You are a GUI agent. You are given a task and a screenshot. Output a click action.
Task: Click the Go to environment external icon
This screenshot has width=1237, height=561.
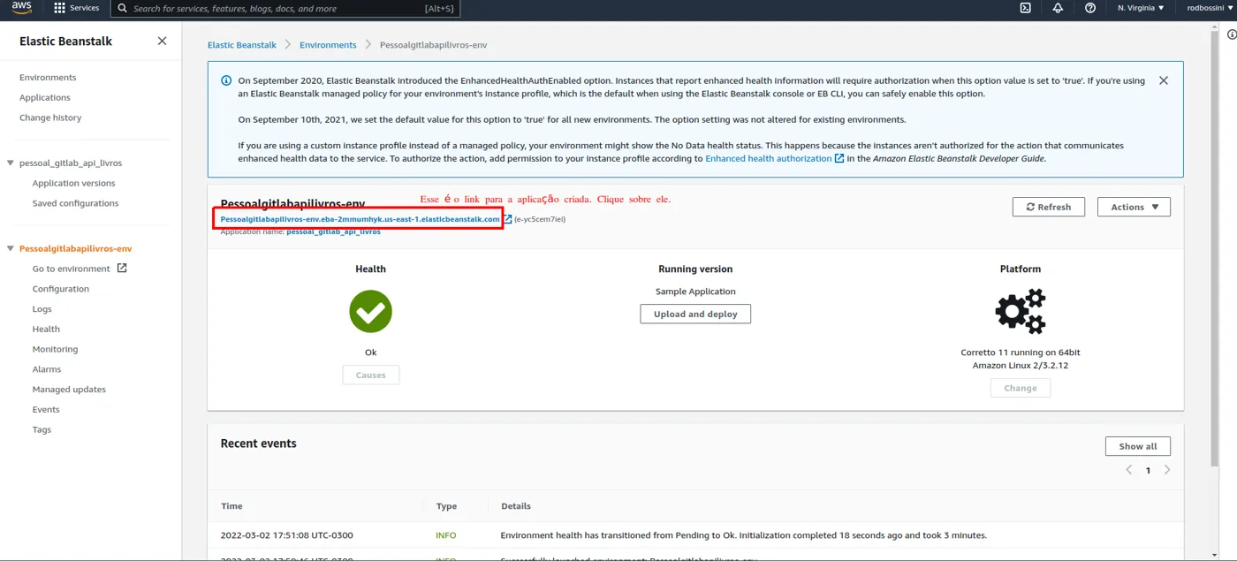122,268
